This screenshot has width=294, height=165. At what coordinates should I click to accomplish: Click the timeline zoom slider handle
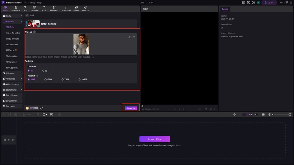(x=273, y=114)
